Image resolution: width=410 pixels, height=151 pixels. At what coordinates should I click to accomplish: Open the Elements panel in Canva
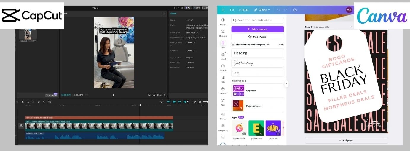coord(223,32)
